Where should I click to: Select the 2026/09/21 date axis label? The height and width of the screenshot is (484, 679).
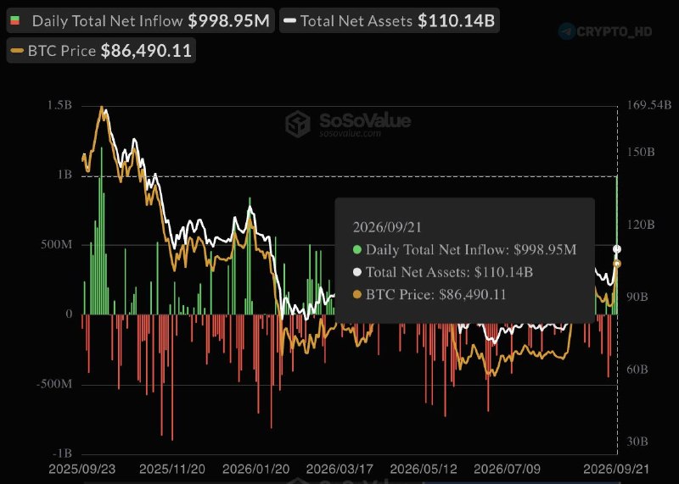(616, 470)
